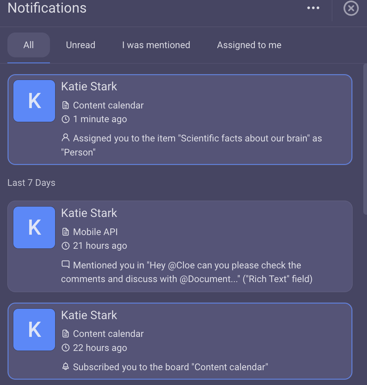Open the Content calendar link in top notification
This screenshot has width=367, height=385.
(x=108, y=106)
